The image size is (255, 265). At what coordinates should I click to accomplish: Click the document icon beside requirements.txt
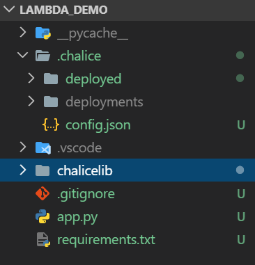click(43, 239)
